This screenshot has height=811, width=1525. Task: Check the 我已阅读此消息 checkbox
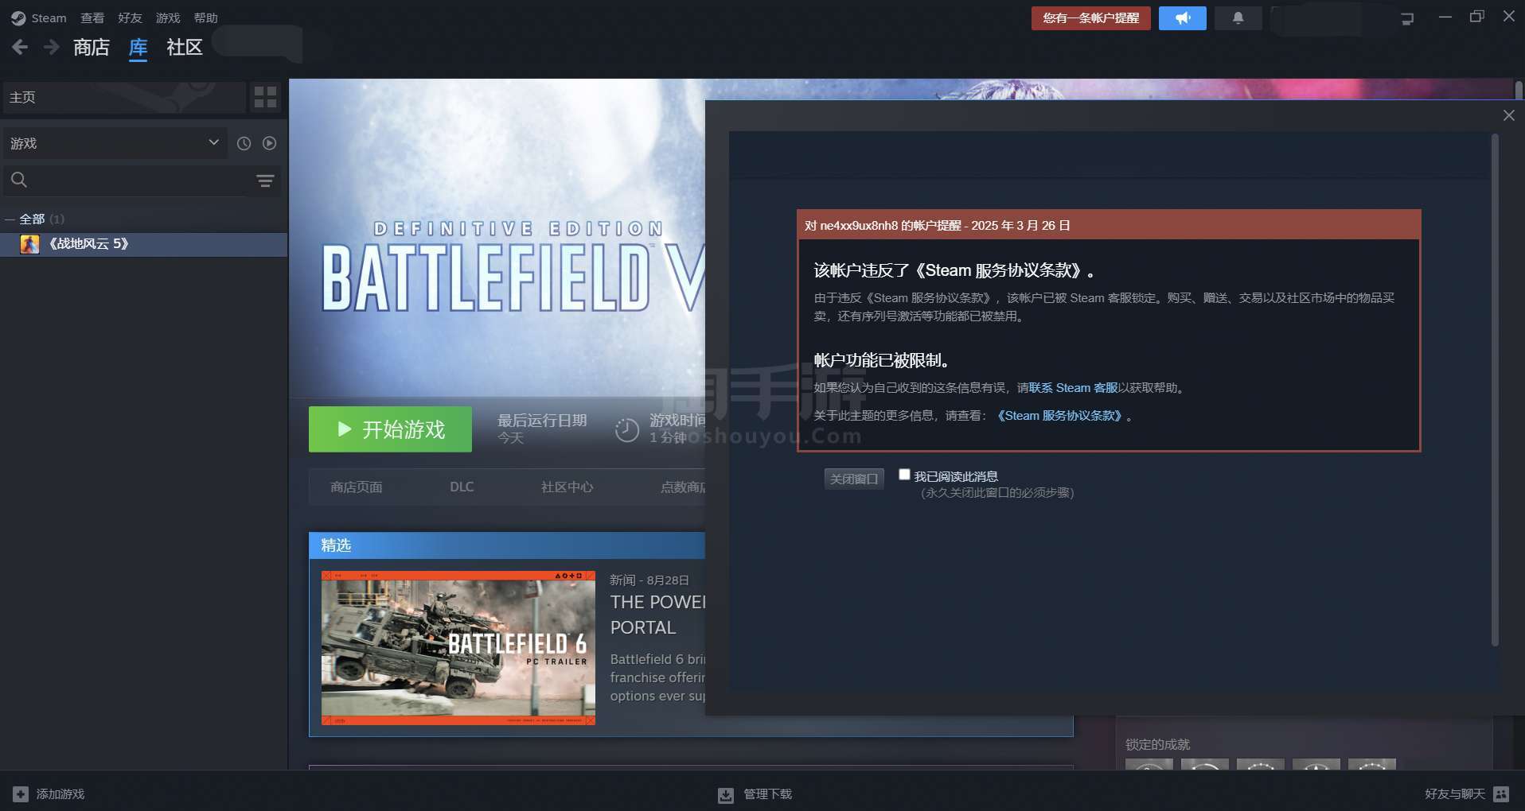pyautogui.click(x=904, y=475)
